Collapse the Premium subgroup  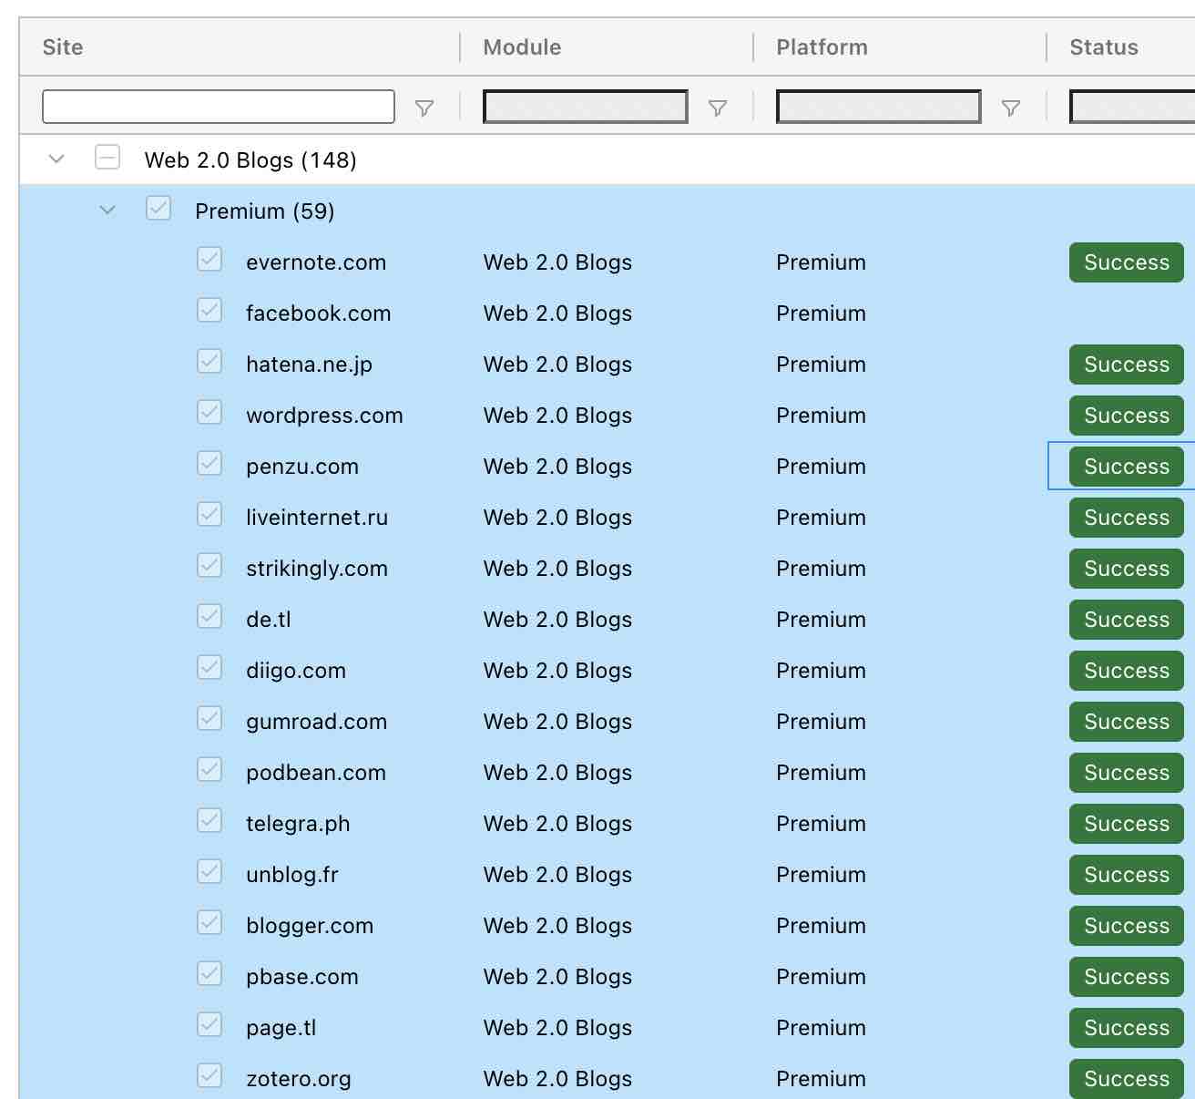107,209
